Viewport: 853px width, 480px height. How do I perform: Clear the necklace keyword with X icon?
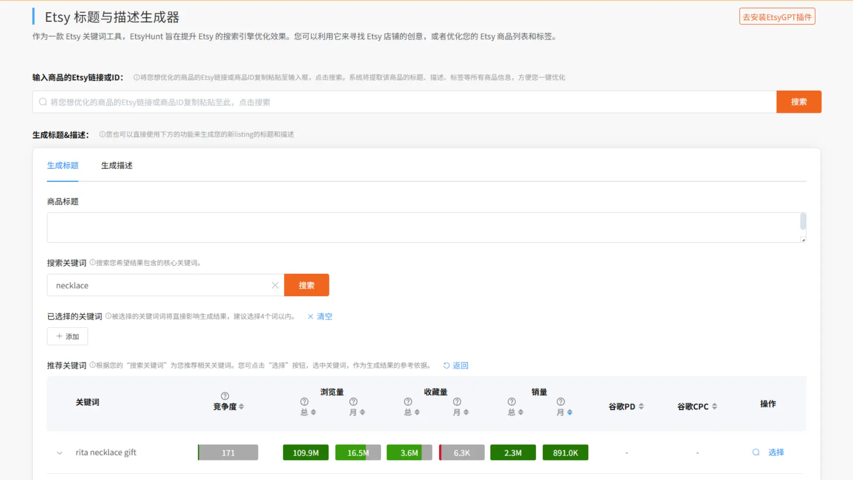pos(275,285)
